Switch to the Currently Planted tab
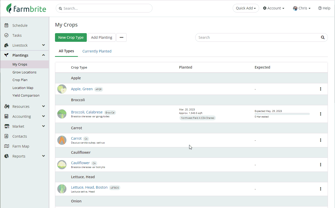335x208 pixels. 97,51
